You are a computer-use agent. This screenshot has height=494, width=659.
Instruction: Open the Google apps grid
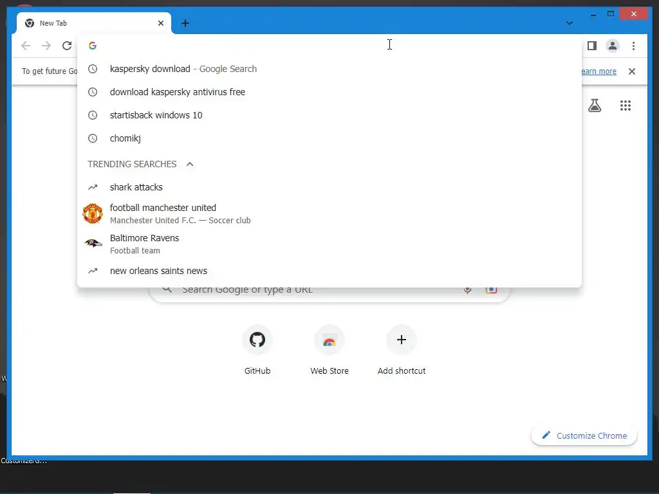[626, 105]
